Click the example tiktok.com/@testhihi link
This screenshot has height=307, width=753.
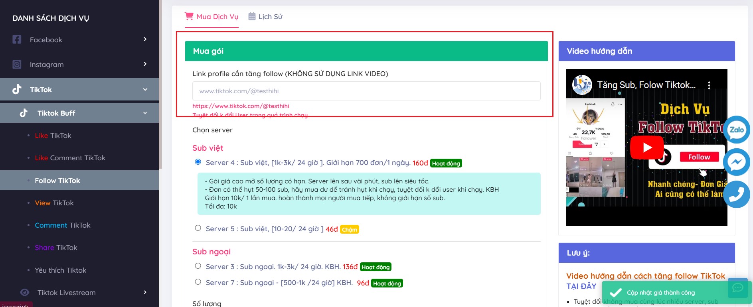tap(241, 106)
